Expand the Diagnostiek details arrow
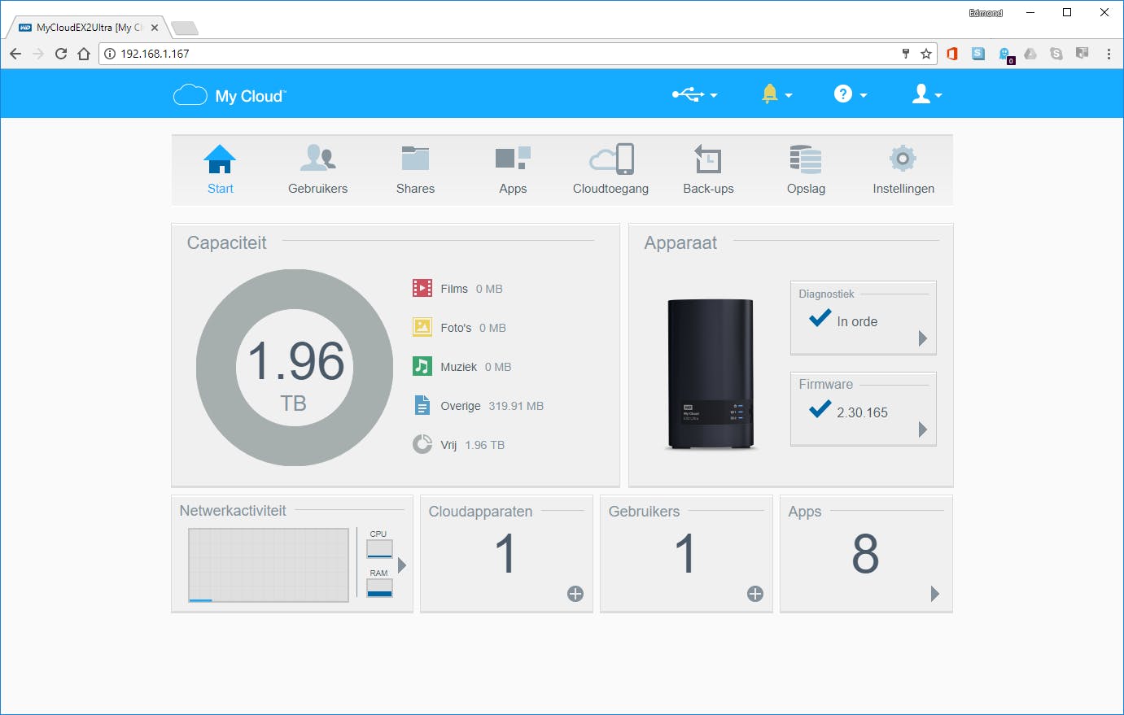 [x=923, y=338]
